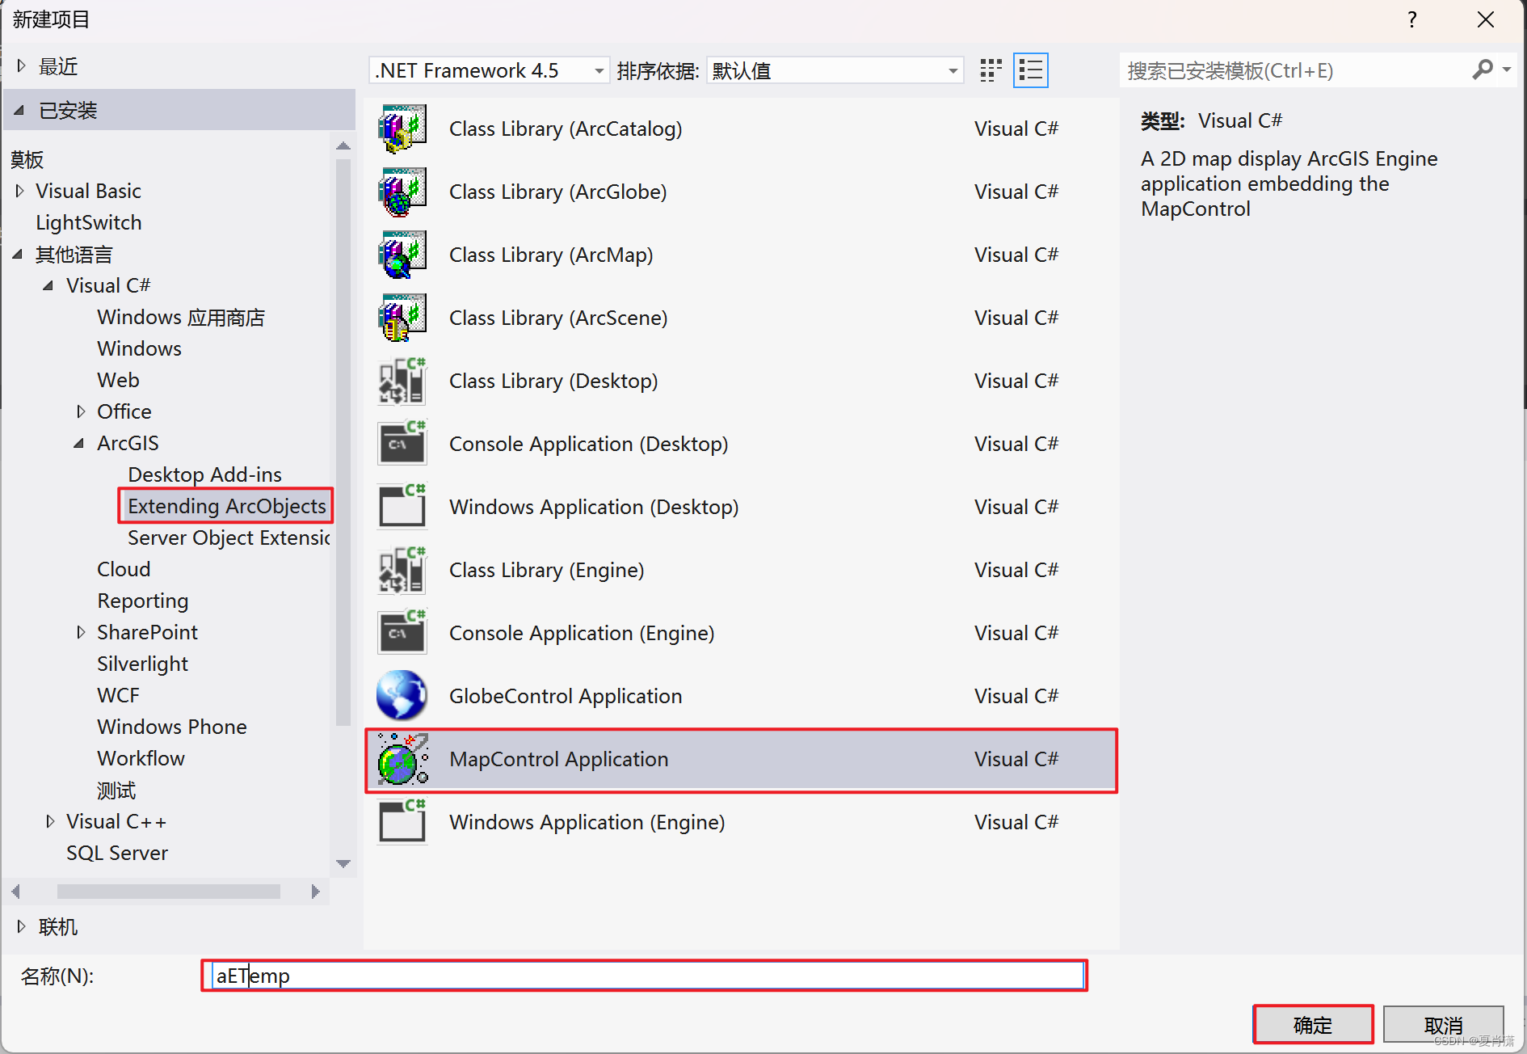The width and height of the screenshot is (1527, 1054).
Task: Select Console Application (Desktop) template icon
Action: pos(402,444)
